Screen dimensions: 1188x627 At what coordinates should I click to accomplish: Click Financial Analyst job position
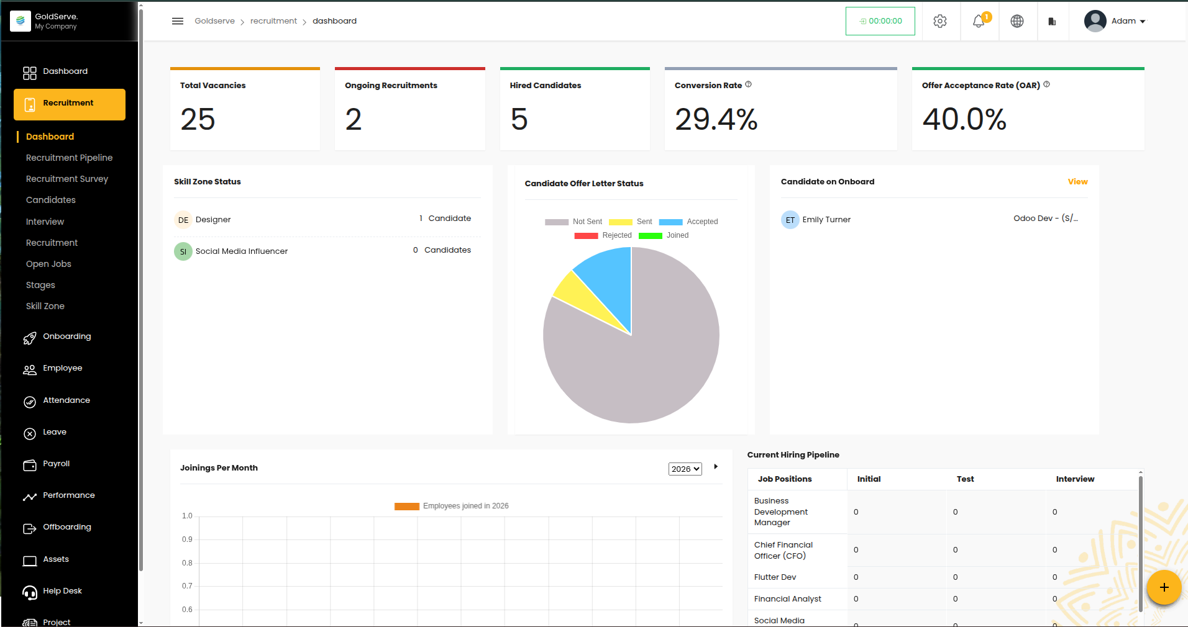tap(787, 599)
